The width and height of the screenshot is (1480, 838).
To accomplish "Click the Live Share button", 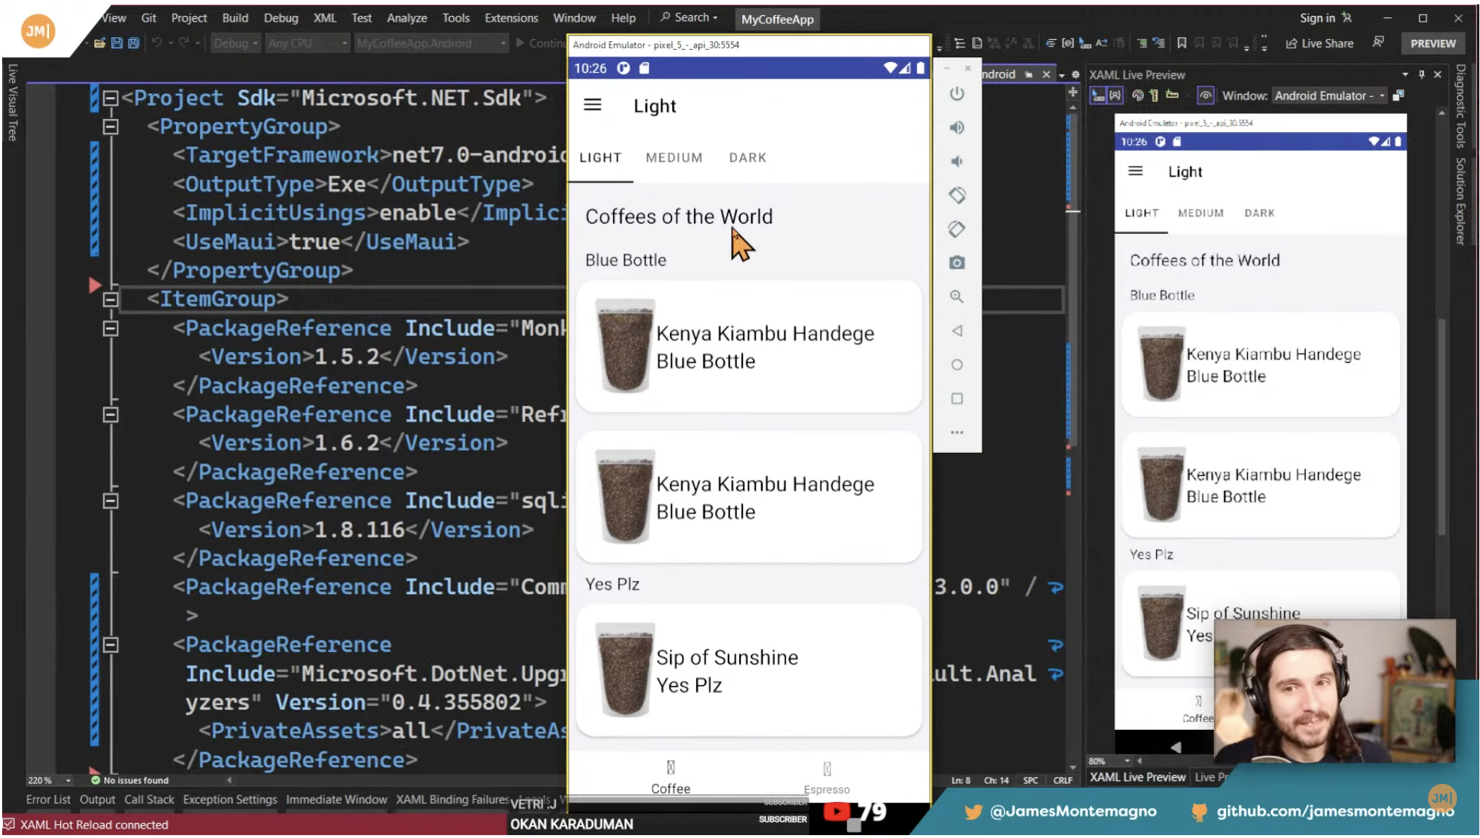I will coord(1319,43).
